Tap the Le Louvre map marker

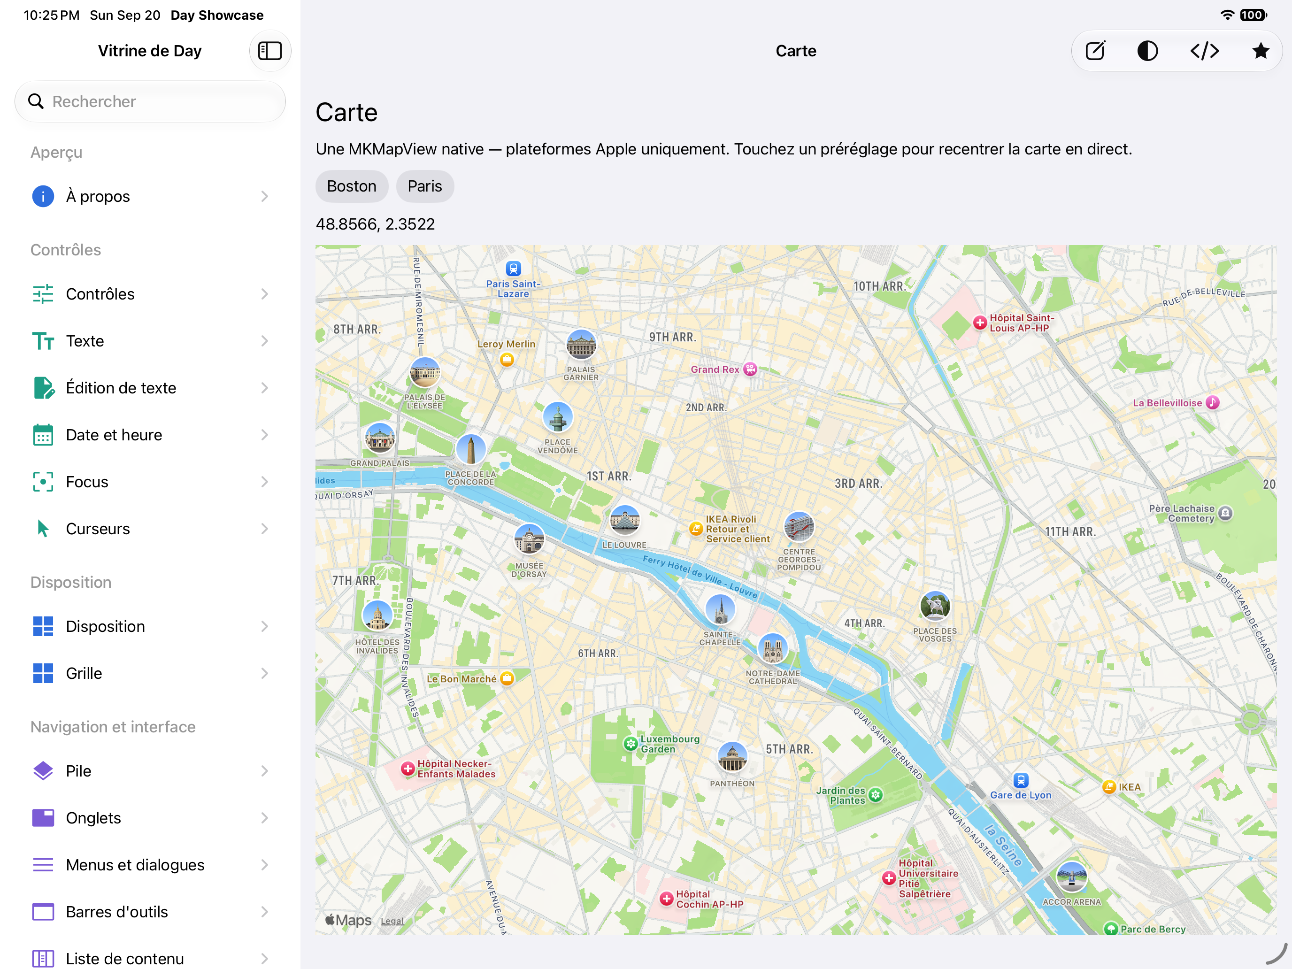(x=624, y=520)
